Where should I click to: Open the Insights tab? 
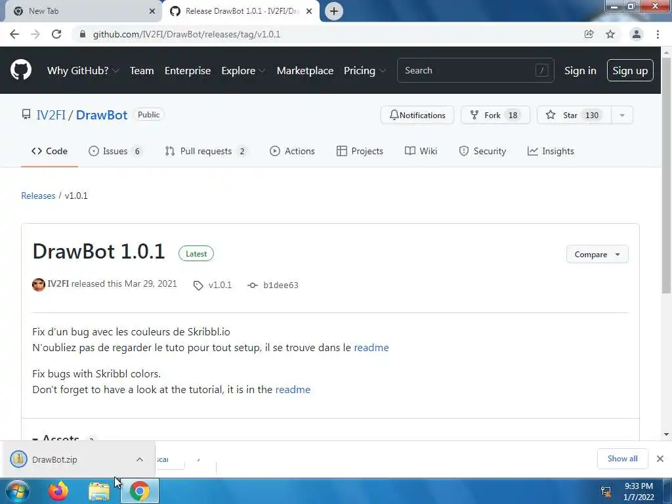tap(551, 151)
